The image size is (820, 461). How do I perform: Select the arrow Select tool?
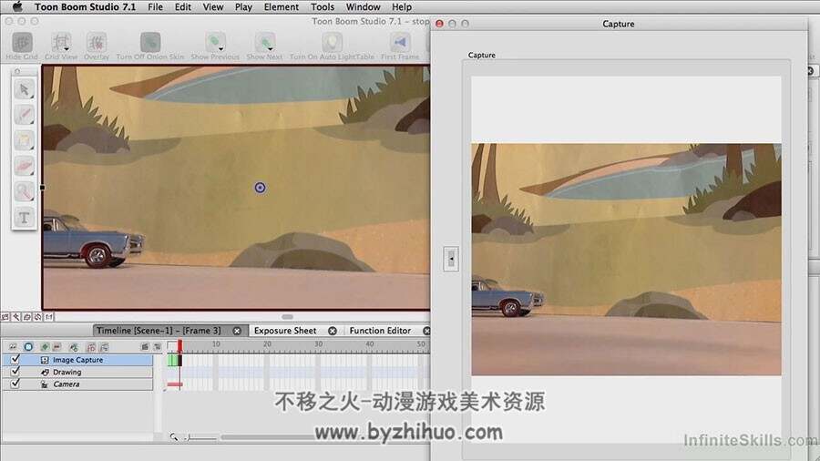coord(24,89)
